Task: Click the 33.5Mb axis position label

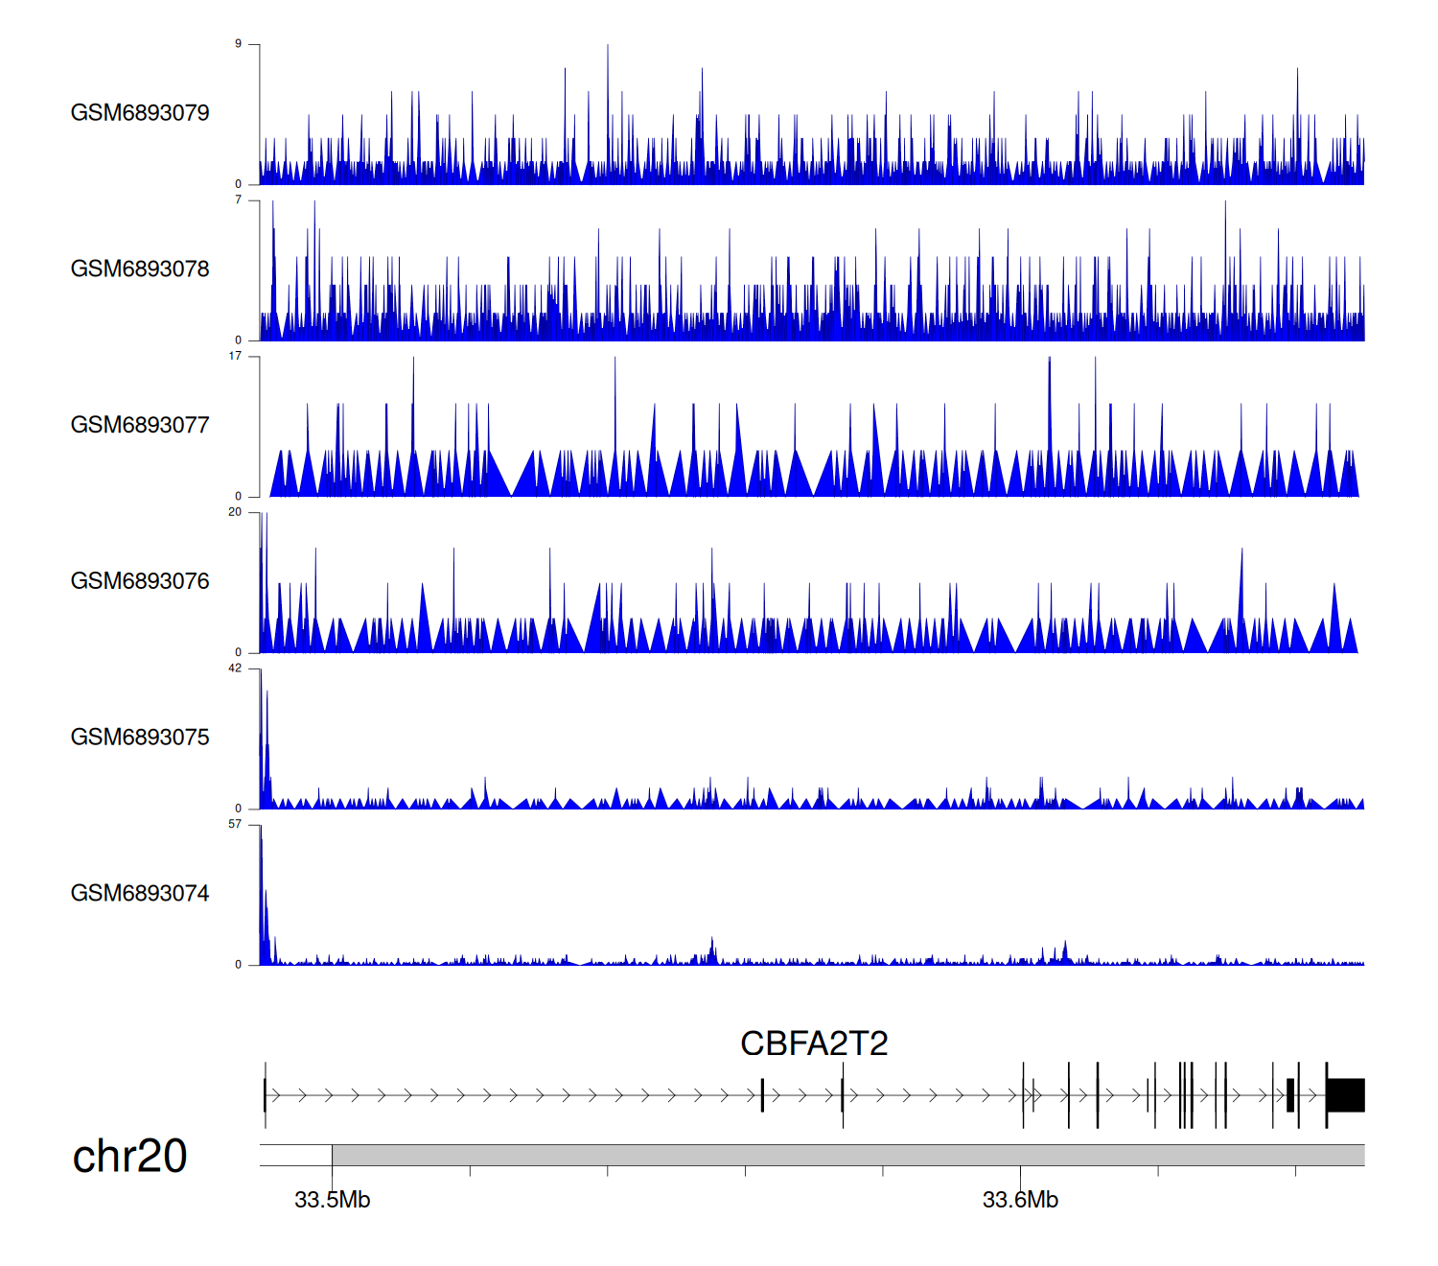Action: [x=332, y=1200]
